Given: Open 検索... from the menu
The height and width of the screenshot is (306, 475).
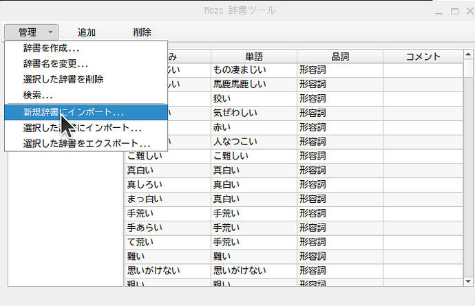Looking at the screenshot, I should [x=86, y=96].
